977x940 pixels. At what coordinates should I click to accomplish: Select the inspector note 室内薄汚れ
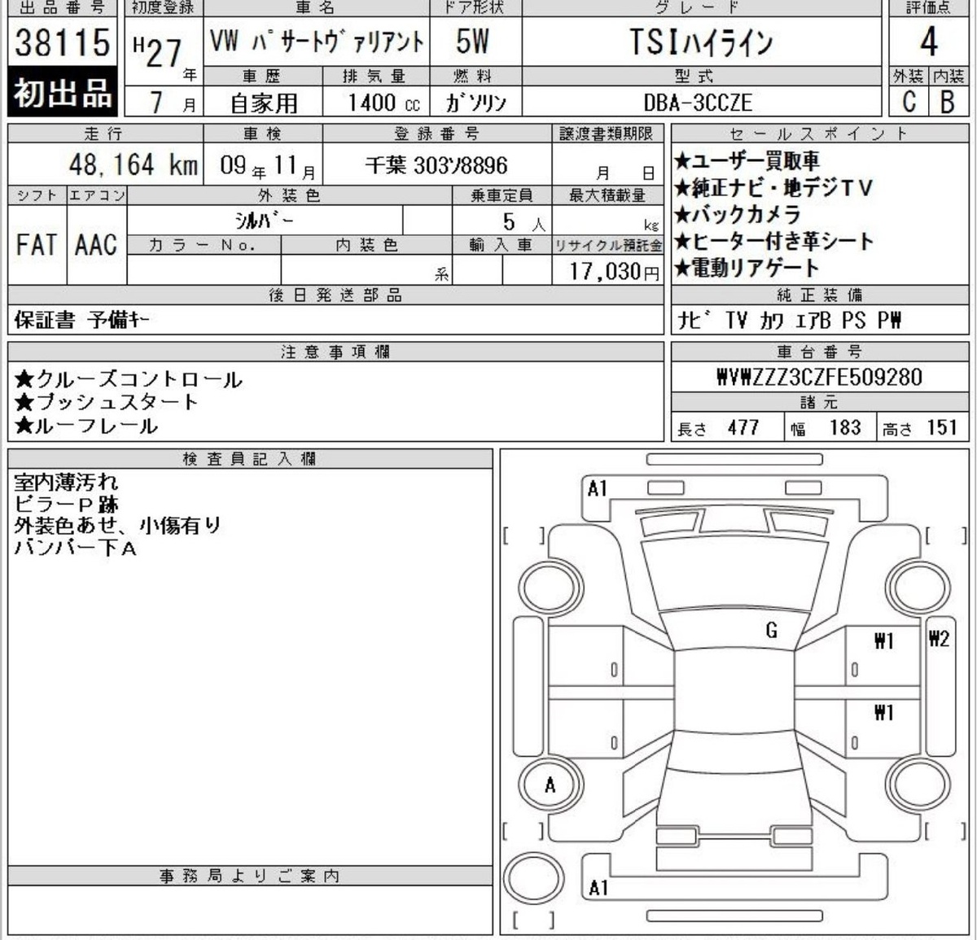66,482
